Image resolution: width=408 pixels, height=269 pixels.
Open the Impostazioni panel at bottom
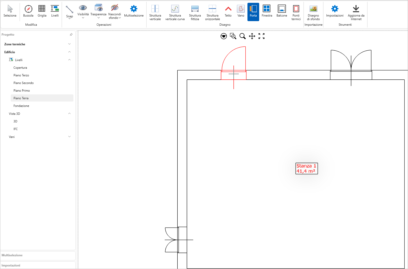point(11,265)
